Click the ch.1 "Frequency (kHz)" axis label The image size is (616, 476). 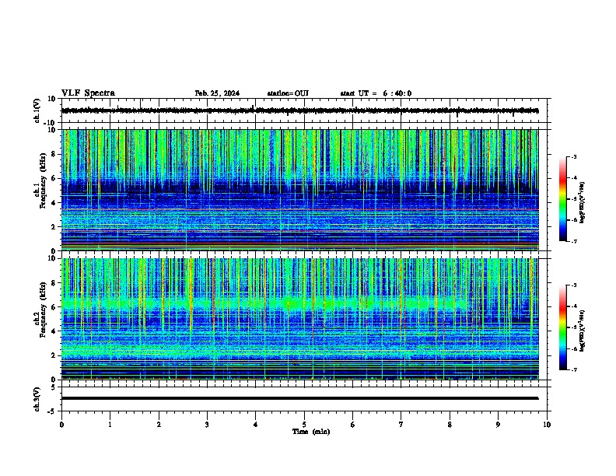click(44, 180)
